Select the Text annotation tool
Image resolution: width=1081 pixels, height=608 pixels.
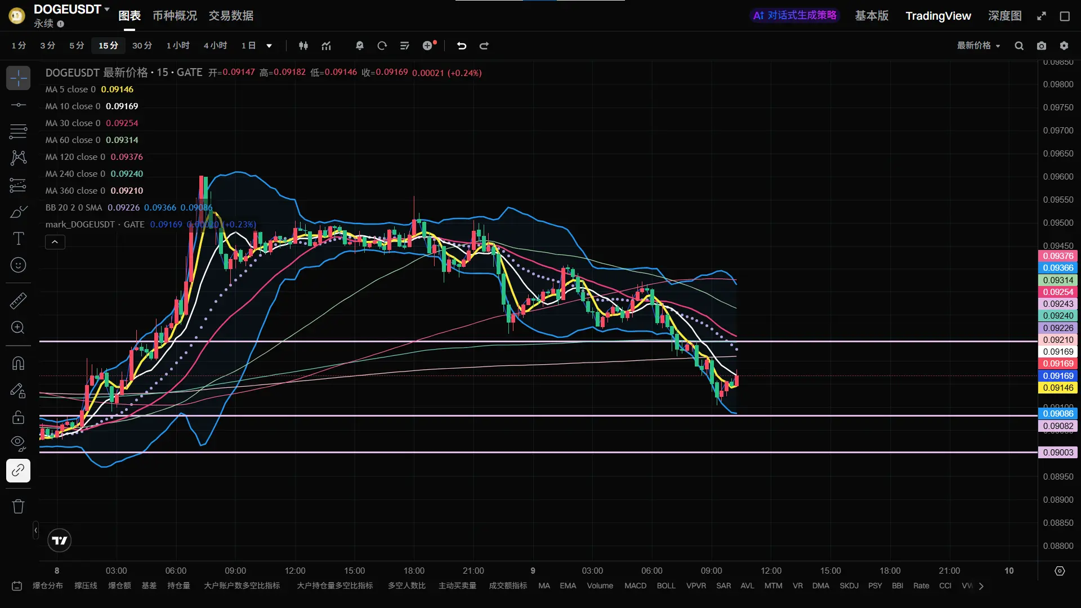pyautogui.click(x=18, y=239)
